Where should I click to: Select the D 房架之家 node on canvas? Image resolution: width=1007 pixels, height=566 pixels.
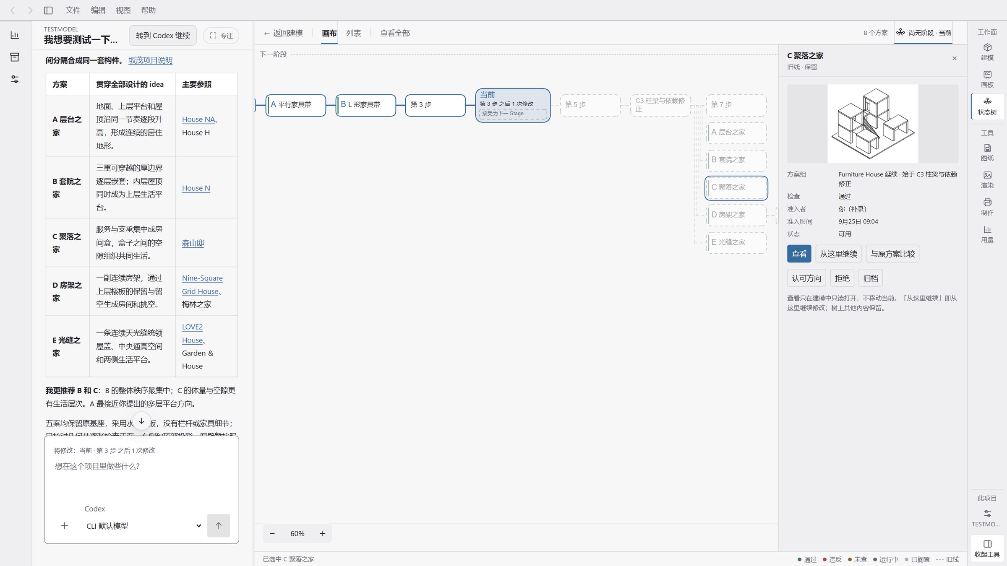(x=736, y=215)
